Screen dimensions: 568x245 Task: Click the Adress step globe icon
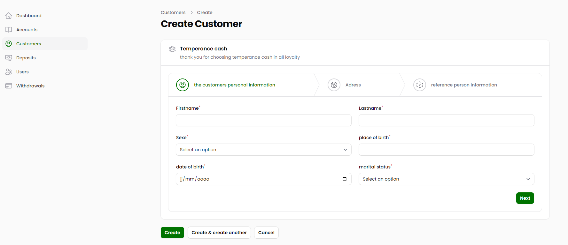pyautogui.click(x=334, y=85)
